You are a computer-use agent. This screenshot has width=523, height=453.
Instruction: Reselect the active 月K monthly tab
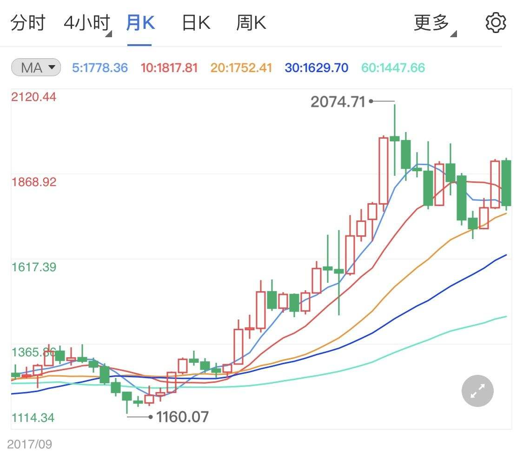(140, 22)
